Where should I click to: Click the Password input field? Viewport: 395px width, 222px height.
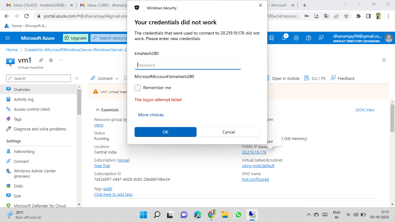point(188,65)
